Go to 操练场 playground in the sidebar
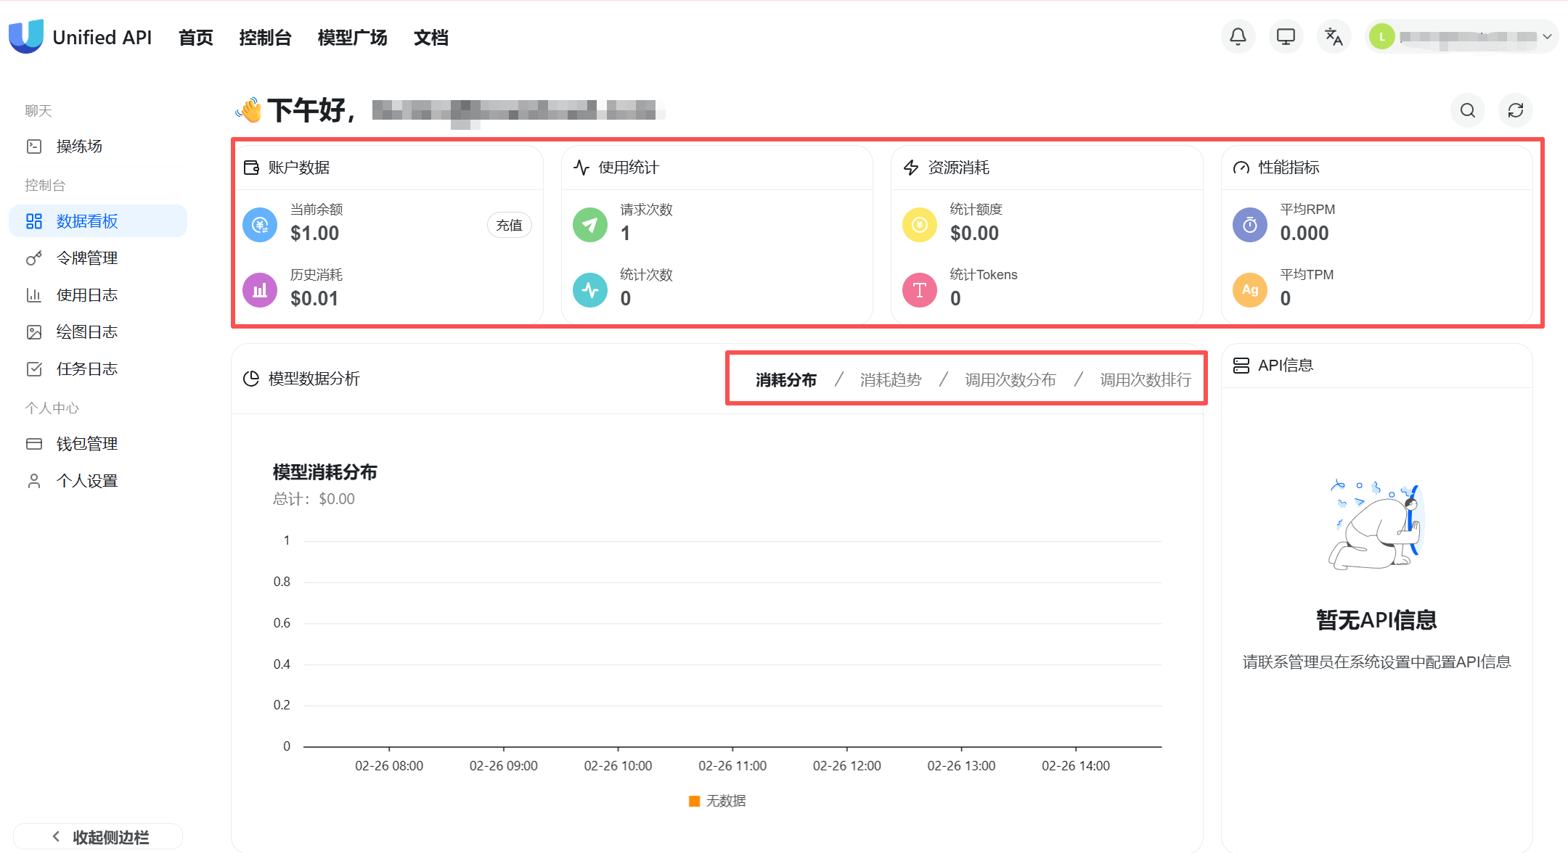 pyautogui.click(x=78, y=146)
